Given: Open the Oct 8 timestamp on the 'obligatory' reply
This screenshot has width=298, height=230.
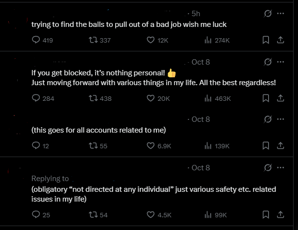Looking at the screenshot, I should (200, 168).
